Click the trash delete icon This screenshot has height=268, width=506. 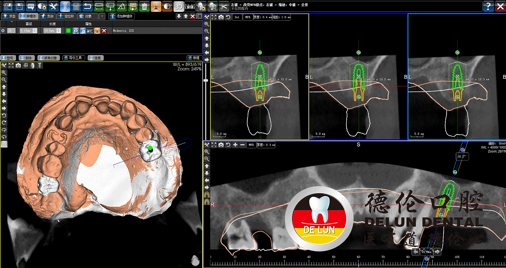145,6
